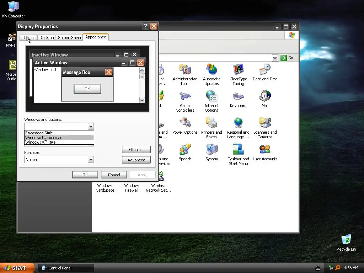Open the Control Panel address bar dropdown

coord(275,58)
